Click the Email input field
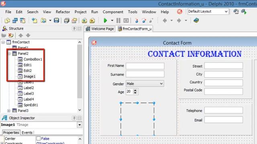 click(x=223, y=120)
